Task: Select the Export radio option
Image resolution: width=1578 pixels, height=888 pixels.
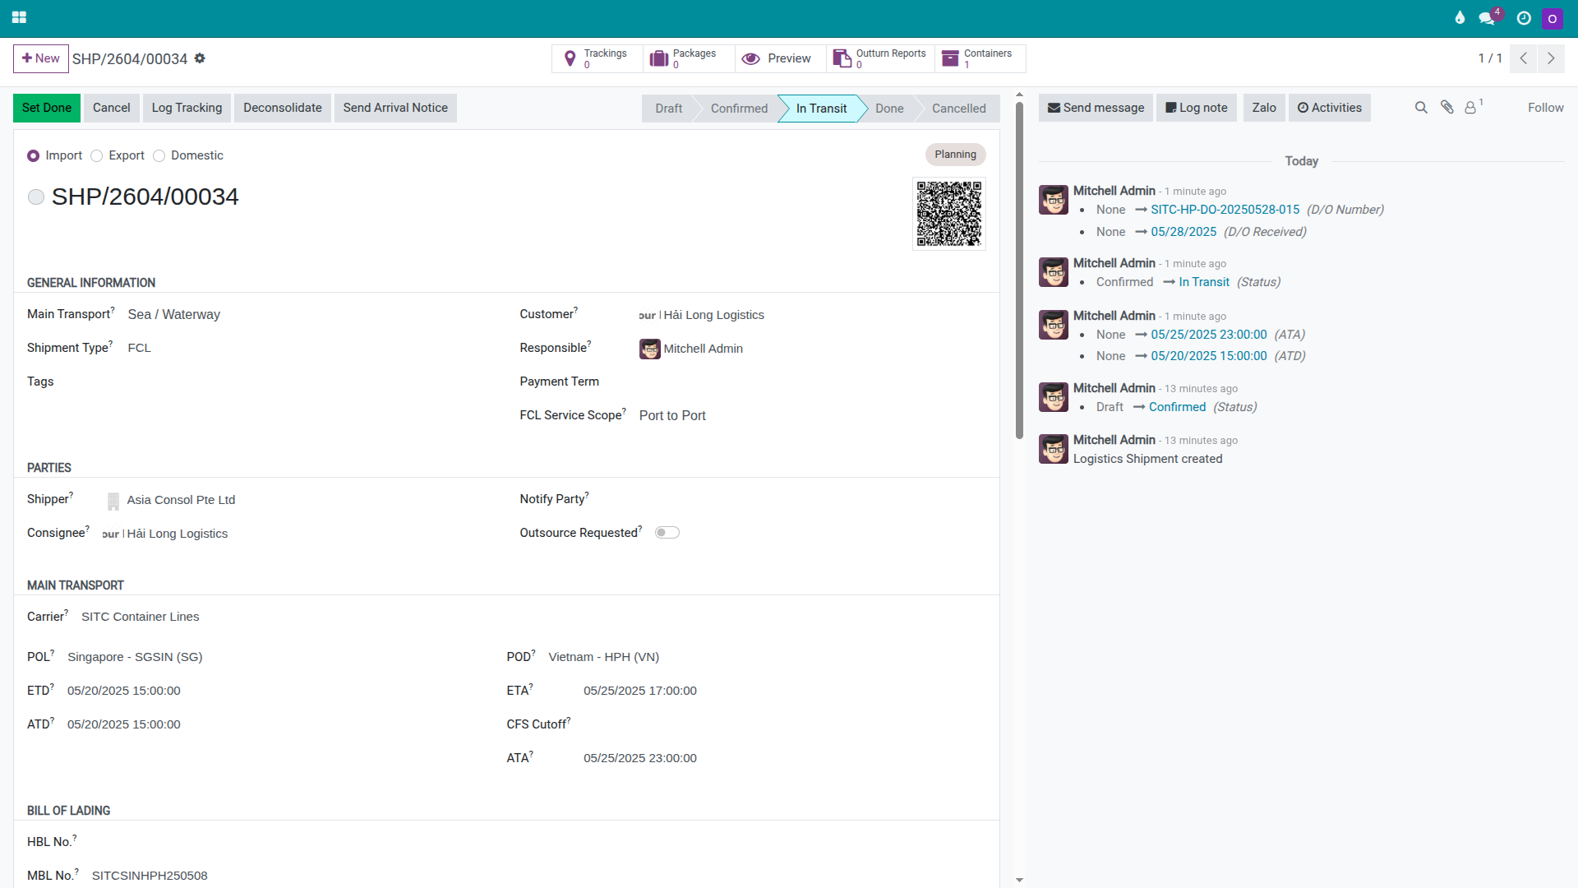Action: (x=96, y=155)
